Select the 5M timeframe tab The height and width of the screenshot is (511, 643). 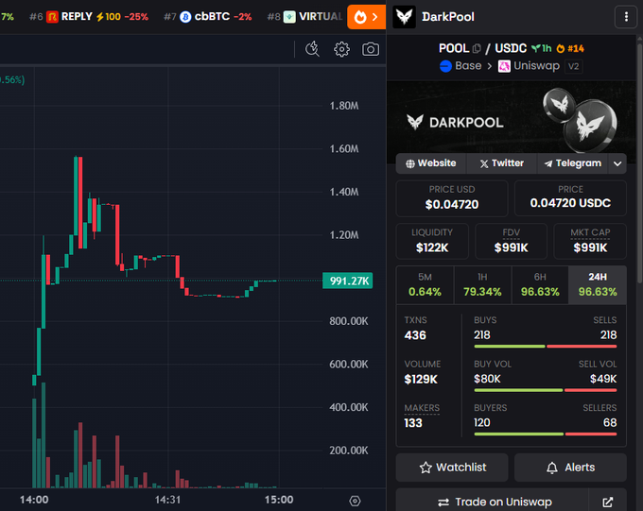[x=425, y=285]
